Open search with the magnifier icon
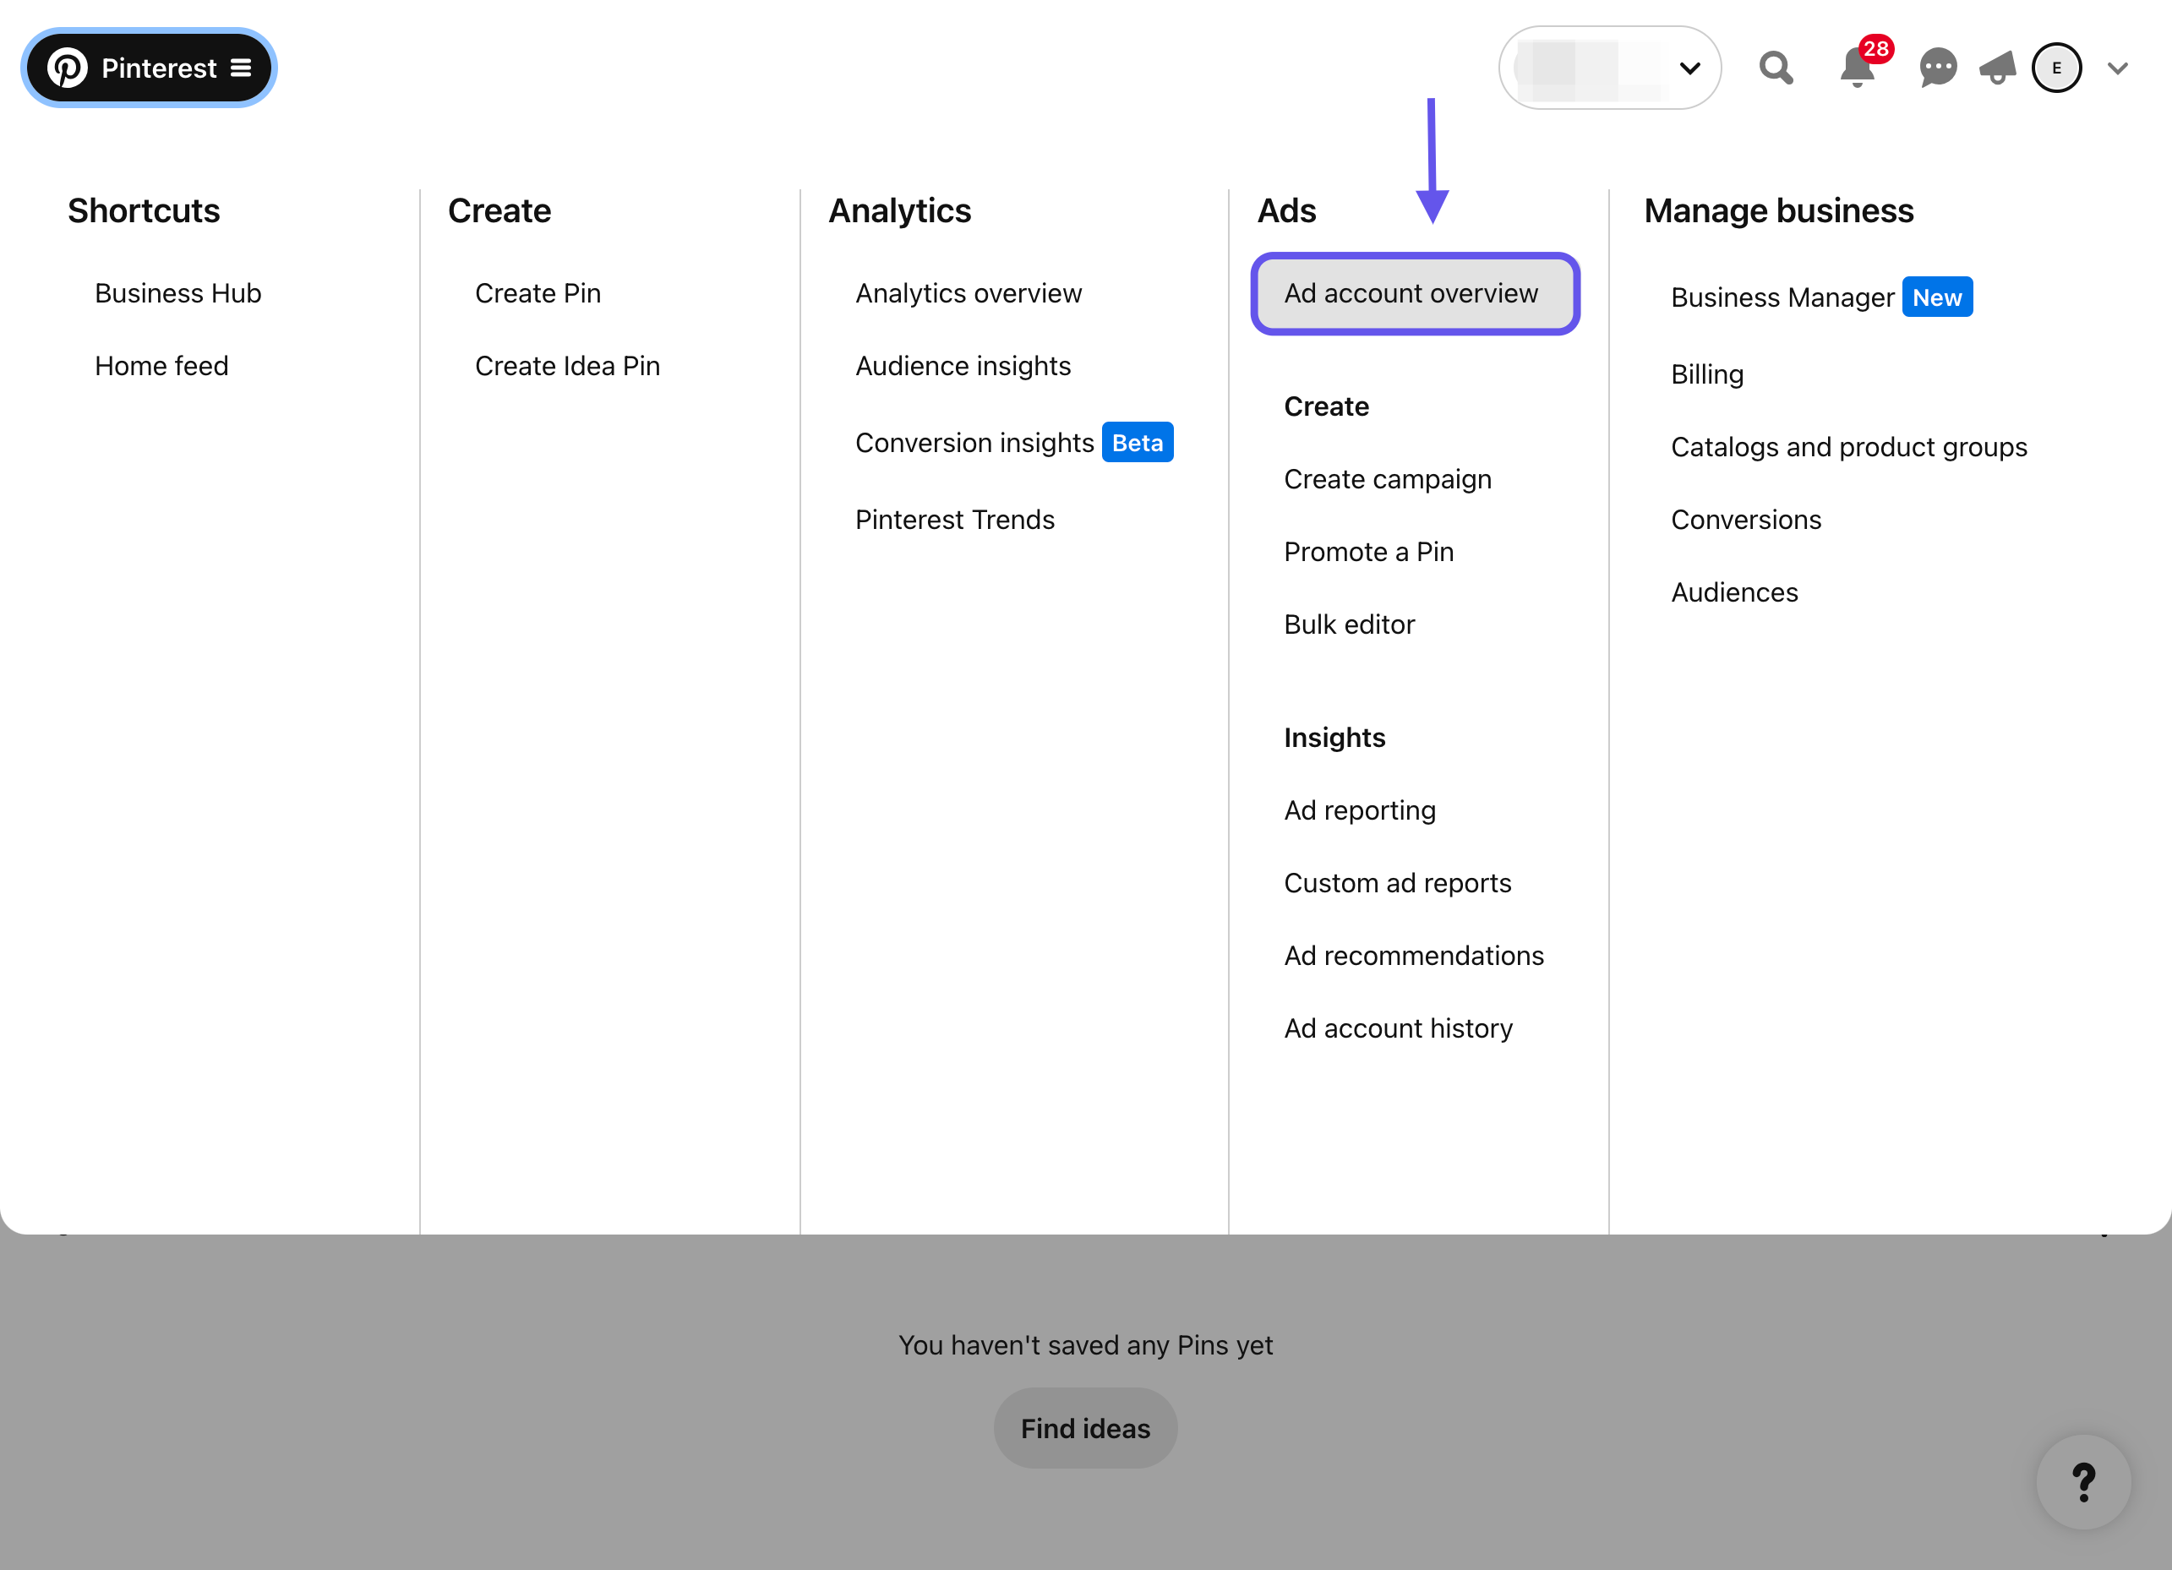The width and height of the screenshot is (2172, 1570). click(1776, 68)
